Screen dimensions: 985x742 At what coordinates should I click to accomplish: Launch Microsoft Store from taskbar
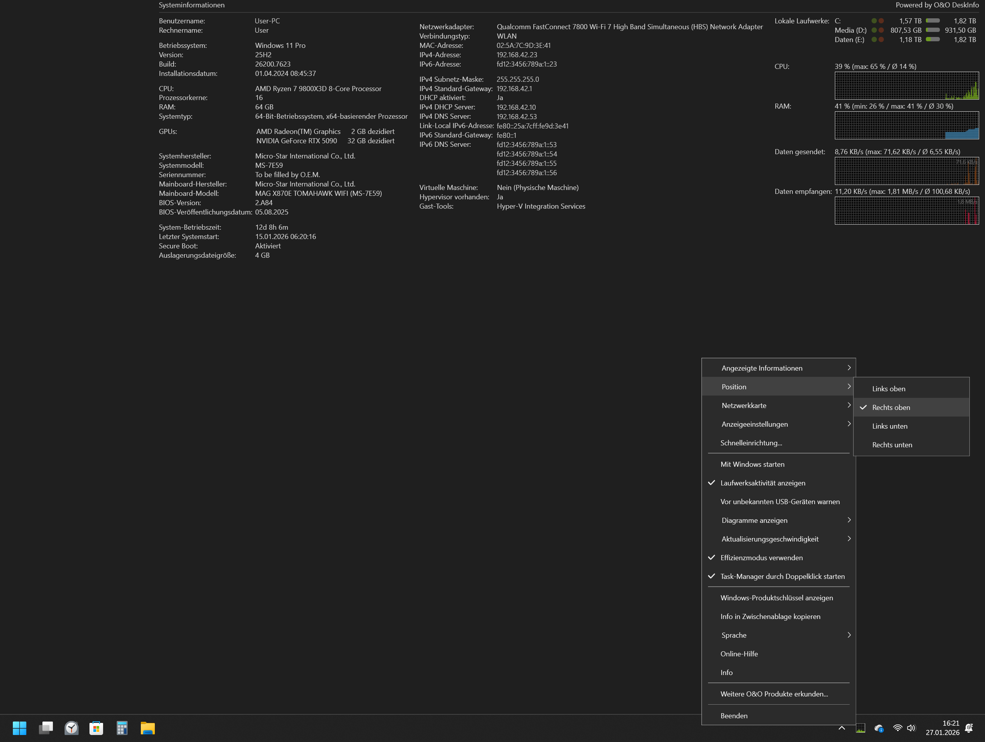(96, 728)
